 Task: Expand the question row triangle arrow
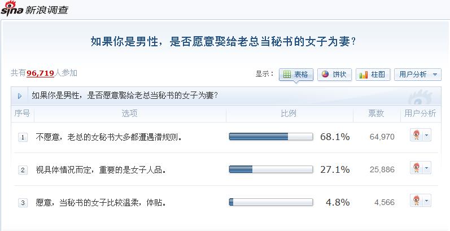[x=20, y=95]
